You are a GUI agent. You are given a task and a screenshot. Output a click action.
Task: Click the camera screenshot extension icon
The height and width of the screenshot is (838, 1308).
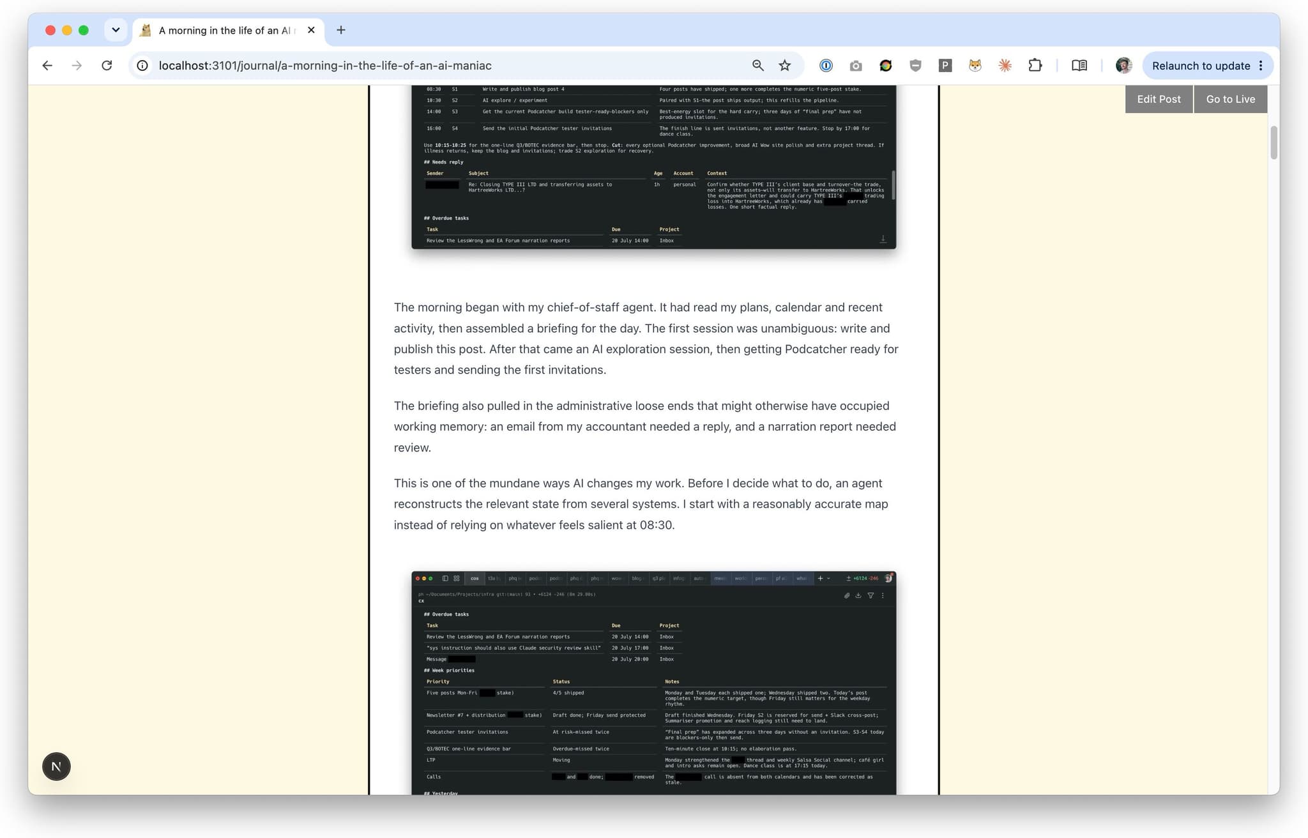pyautogui.click(x=856, y=66)
